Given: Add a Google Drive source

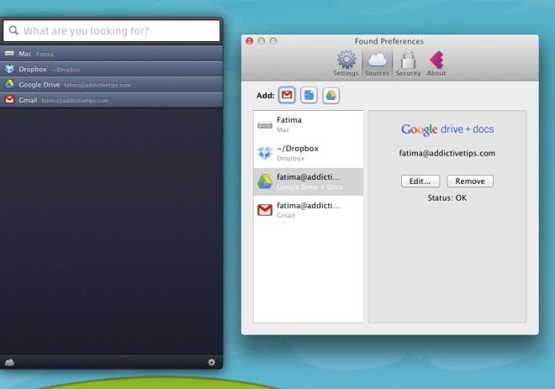Looking at the screenshot, I should click(x=331, y=96).
